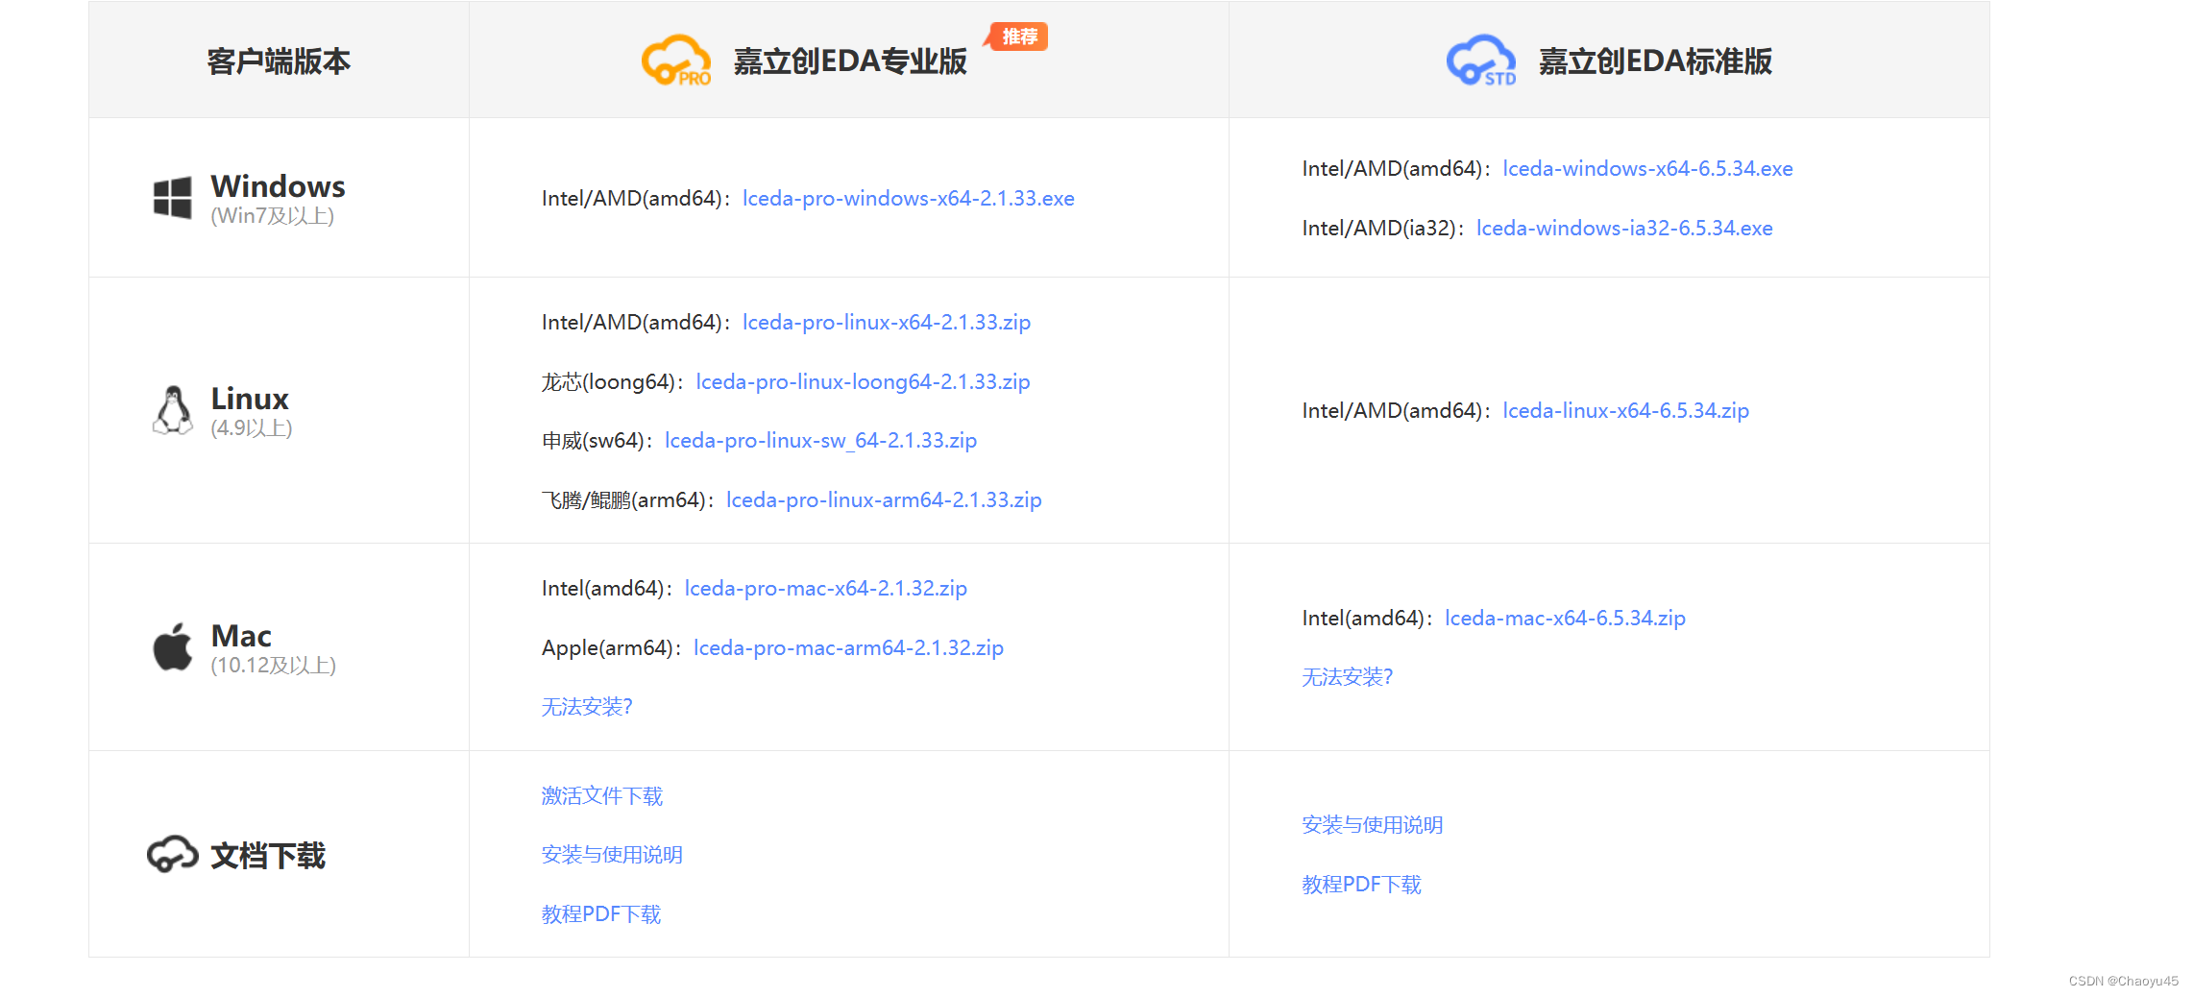Download lceda-pro-mac-arm64-2.1.32.zip
The height and width of the screenshot is (997, 2193).
(848, 647)
